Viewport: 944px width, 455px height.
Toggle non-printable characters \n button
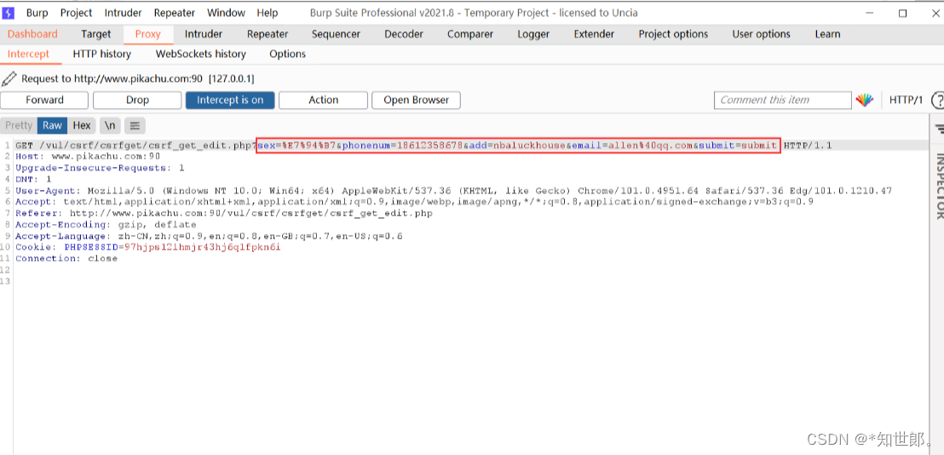tap(110, 126)
